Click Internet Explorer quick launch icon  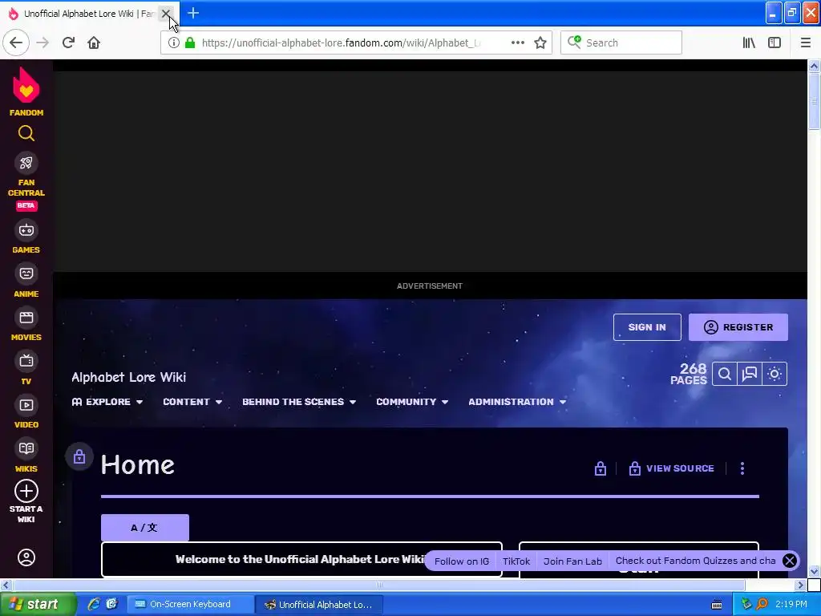click(94, 605)
